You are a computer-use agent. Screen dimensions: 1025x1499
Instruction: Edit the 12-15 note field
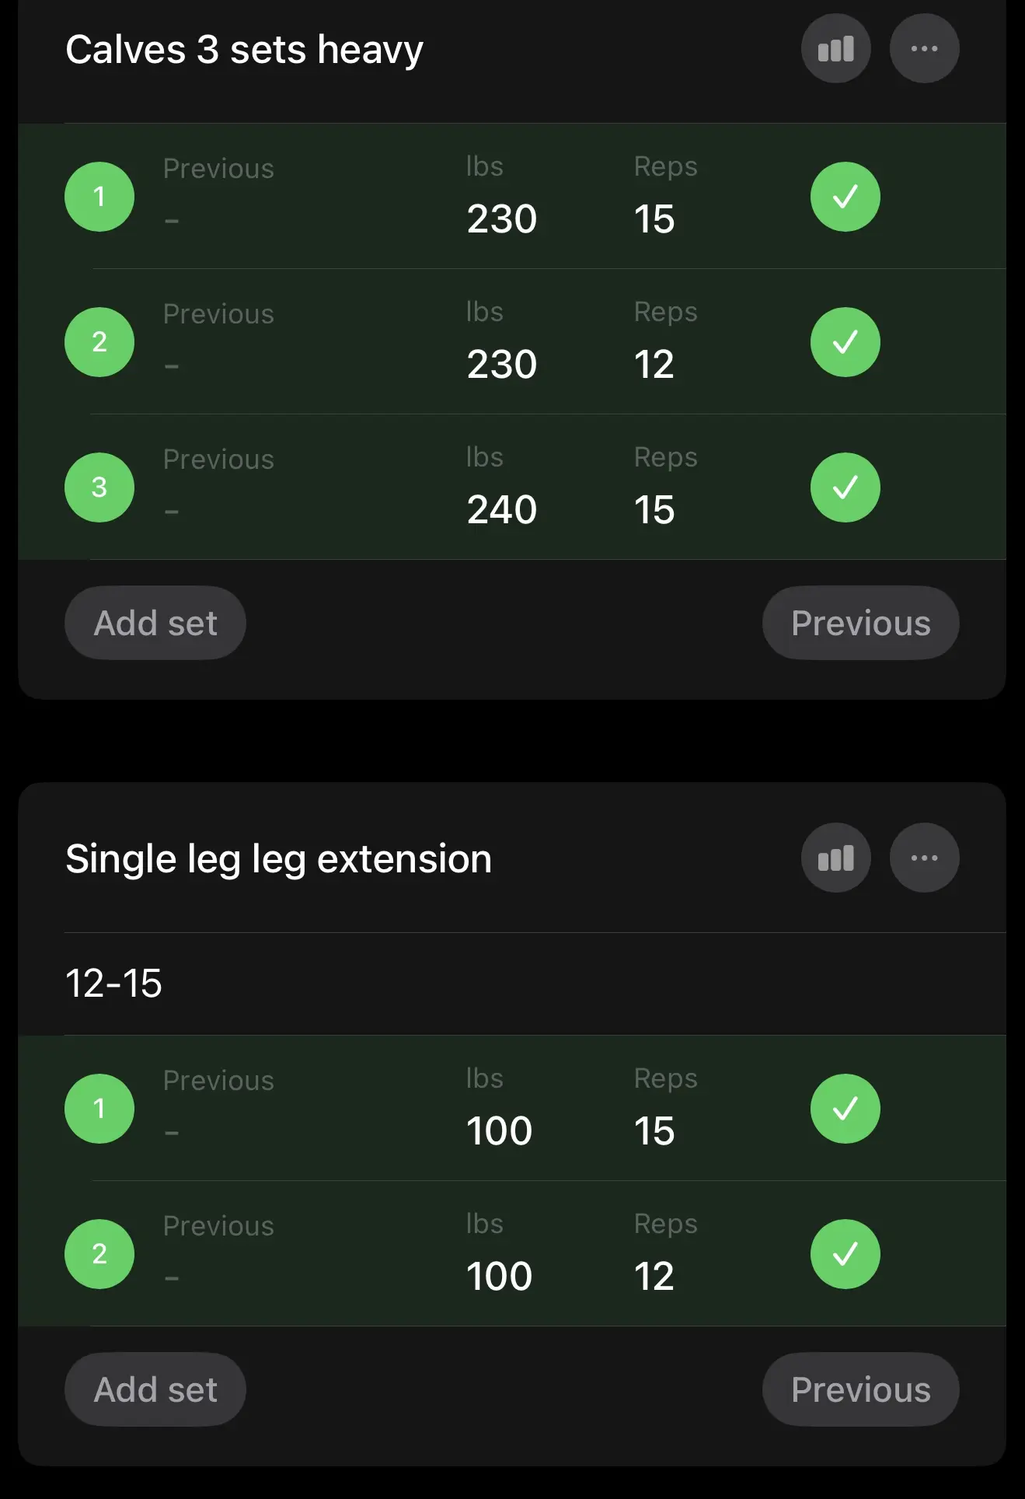[114, 984]
